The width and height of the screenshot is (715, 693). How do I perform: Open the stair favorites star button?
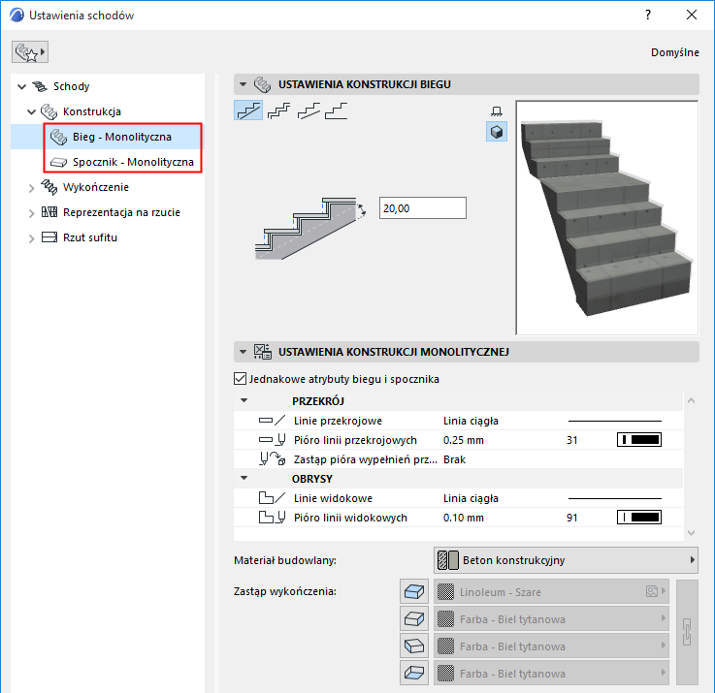(30, 52)
